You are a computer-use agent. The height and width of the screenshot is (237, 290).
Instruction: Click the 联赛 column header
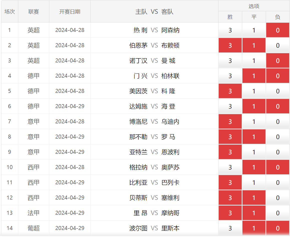click(34, 12)
